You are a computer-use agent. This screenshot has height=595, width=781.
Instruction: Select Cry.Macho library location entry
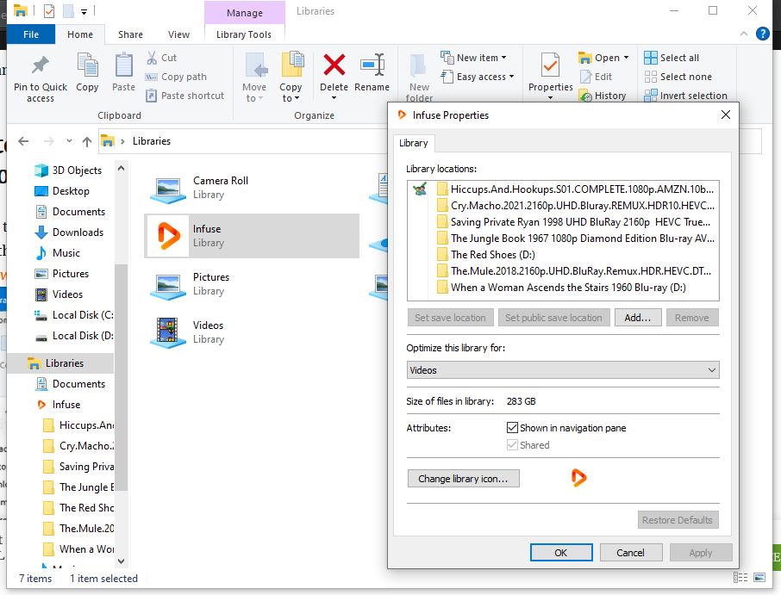[x=575, y=206]
